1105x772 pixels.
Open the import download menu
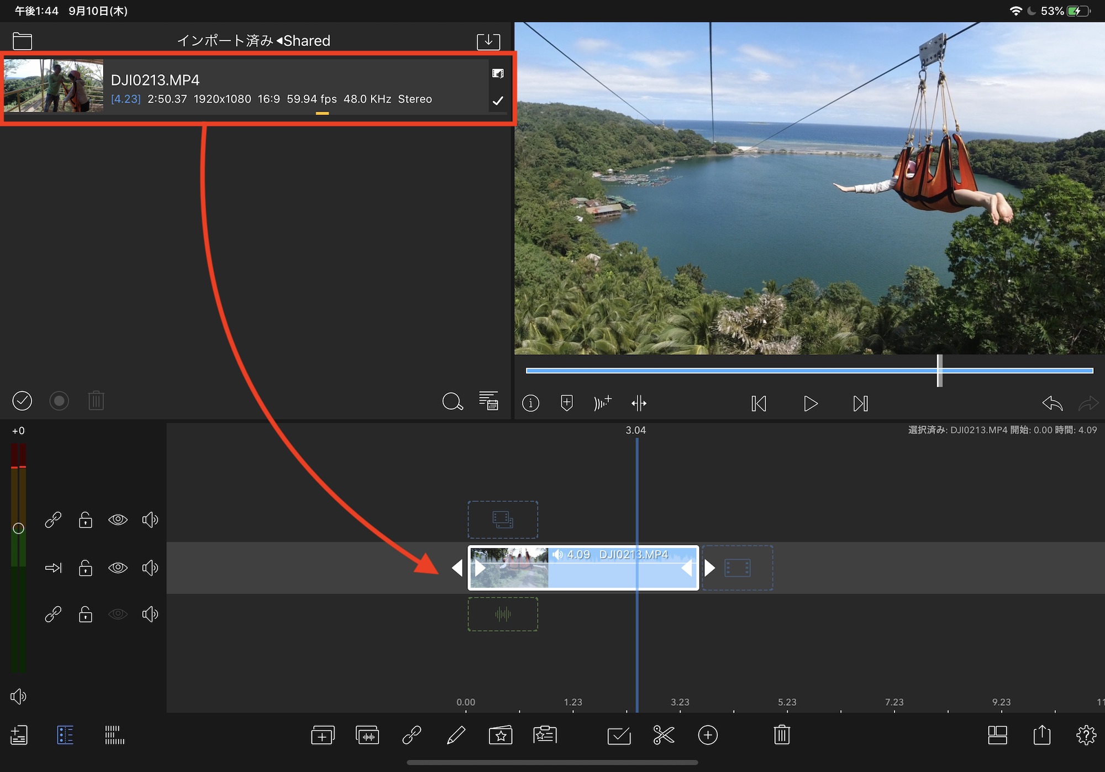click(488, 41)
